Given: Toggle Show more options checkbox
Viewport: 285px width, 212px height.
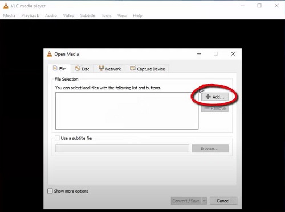Looking at the screenshot, I should click(50, 191).
